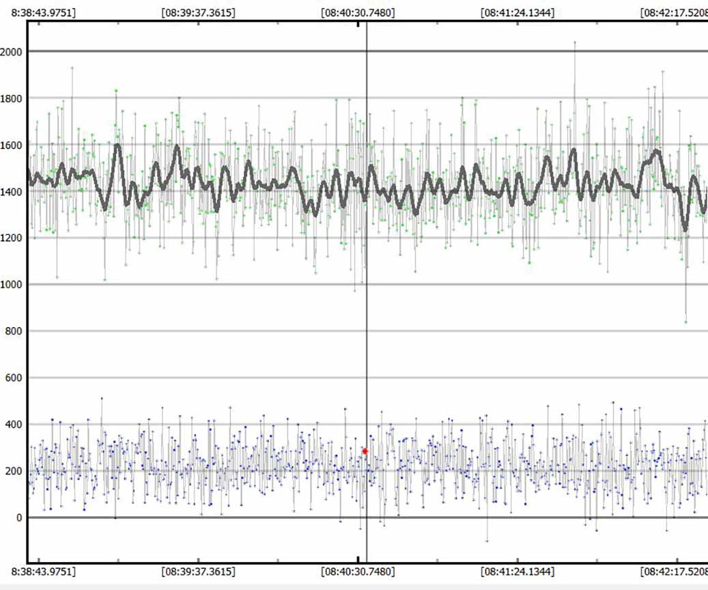Click the y-axis value 1600
Image resolution: width=708 pixels, height=590 pixels.
click(x=11, y=145)
